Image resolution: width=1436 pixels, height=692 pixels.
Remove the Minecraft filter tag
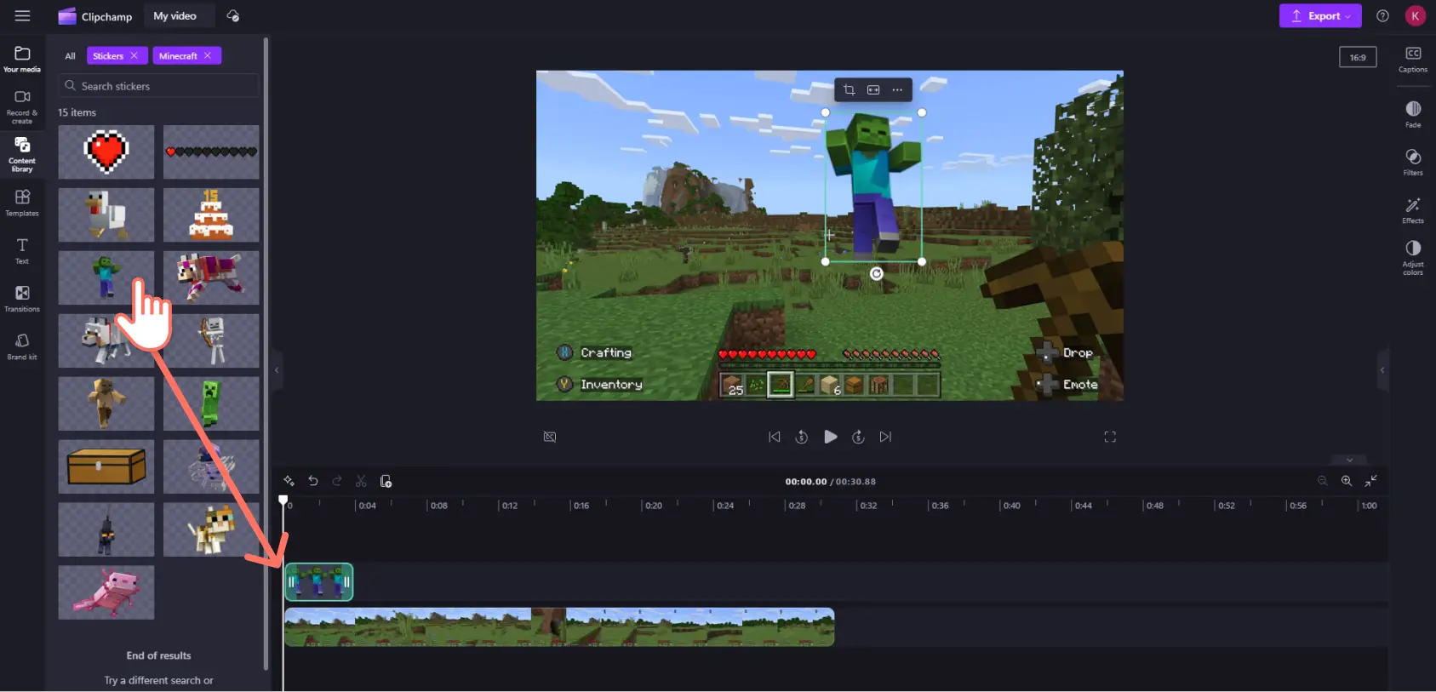coord(208,56)
